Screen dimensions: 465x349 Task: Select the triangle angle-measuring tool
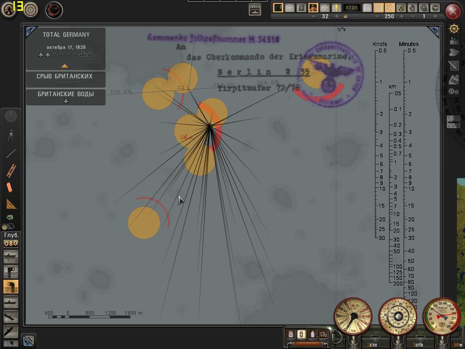pos(11,204)
